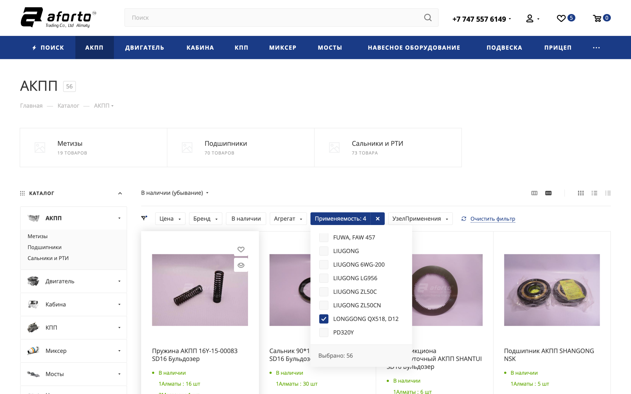
Task: Check the FUWA, FAW 457 checkbox
Action: [x=324, y=237]
